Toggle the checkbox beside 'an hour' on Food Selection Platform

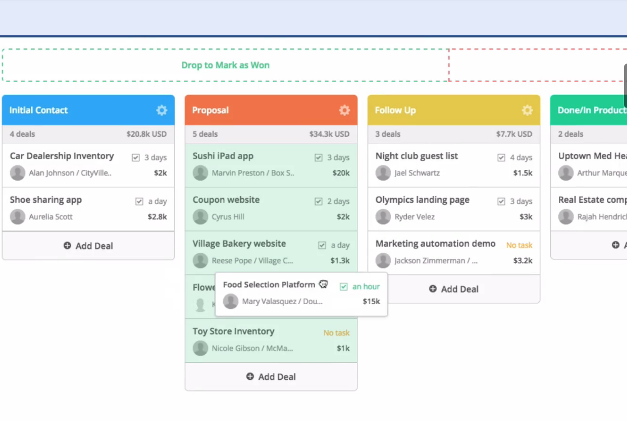tap(344, 286)
